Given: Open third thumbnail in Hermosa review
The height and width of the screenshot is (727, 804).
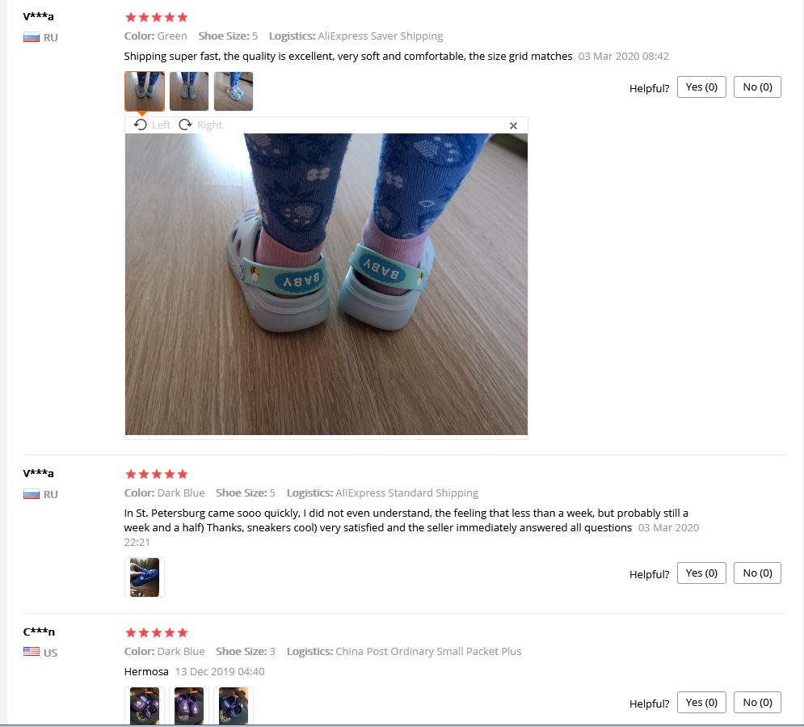Looking at the screenshot, I should tap(234, 706).
